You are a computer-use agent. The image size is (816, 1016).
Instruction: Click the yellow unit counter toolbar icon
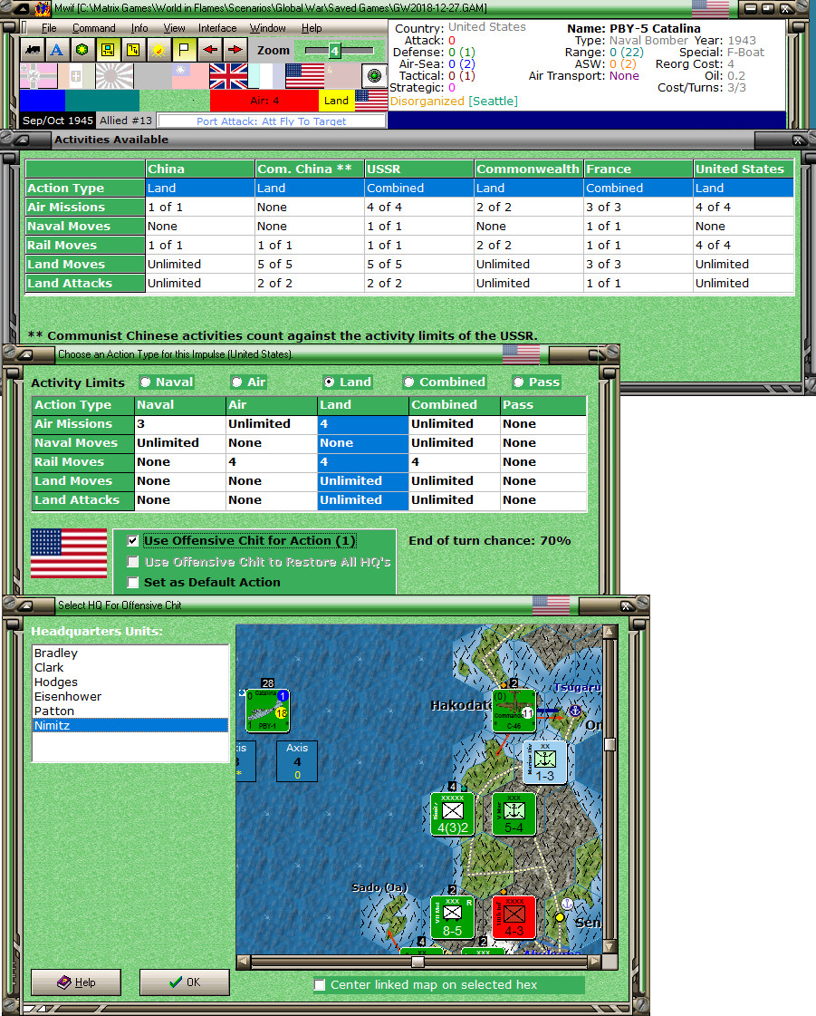[108, 50]
